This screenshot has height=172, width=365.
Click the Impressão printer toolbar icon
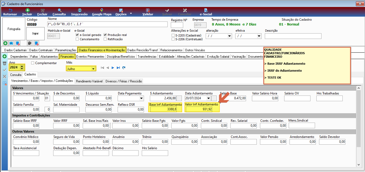(x=79, y=10)
